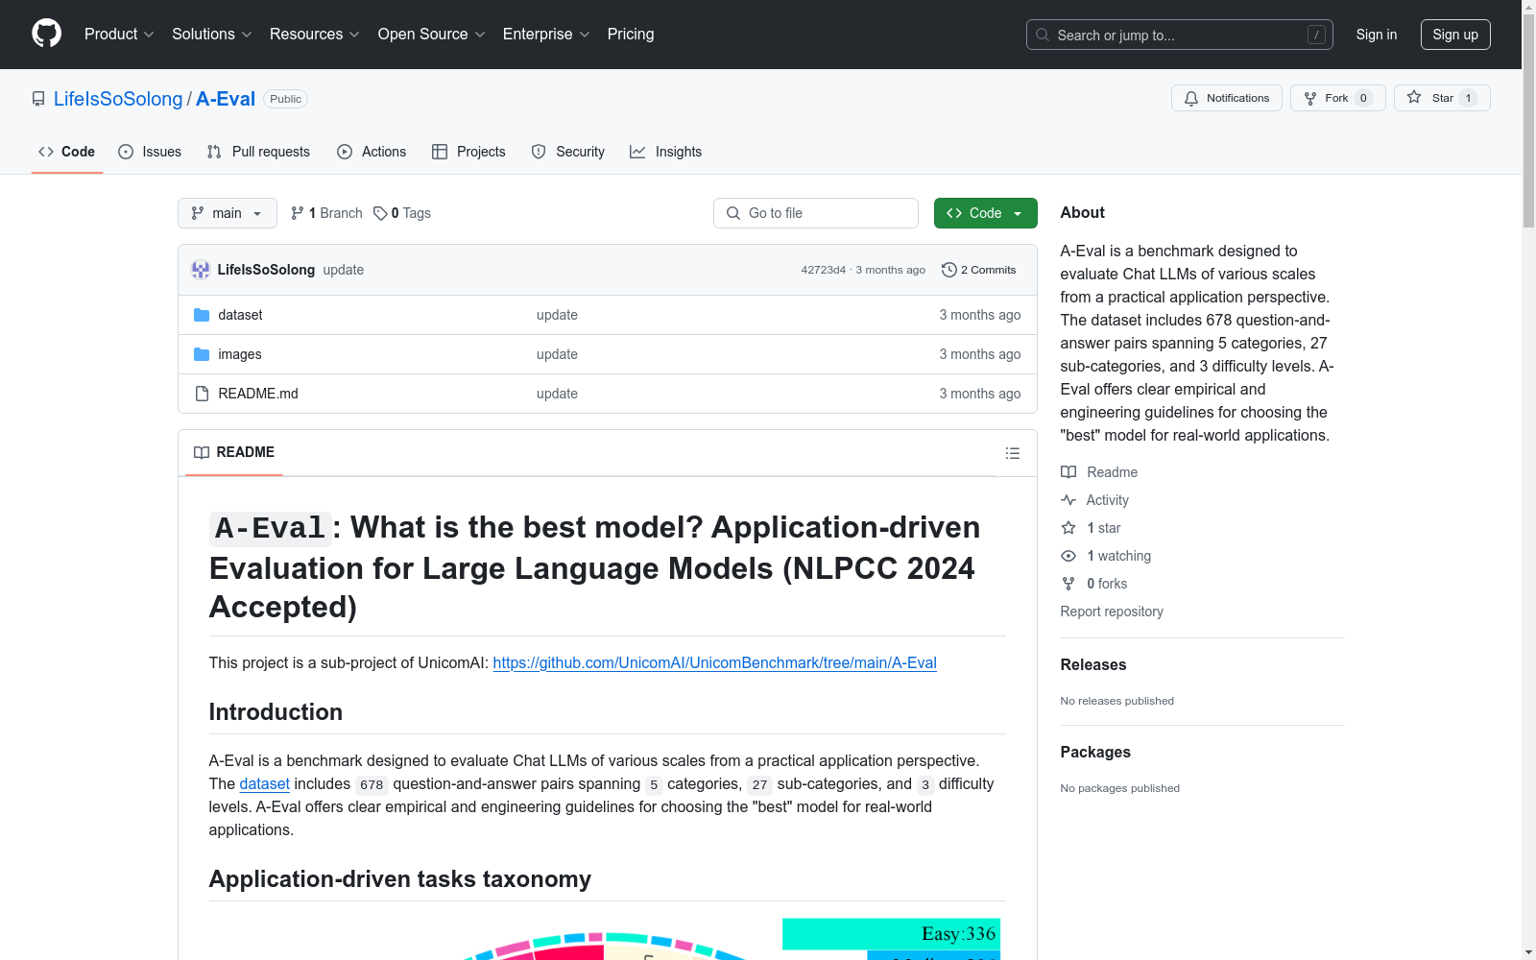
Task: Expand the Enterprise menu
Action: click(x=546, y=35)
